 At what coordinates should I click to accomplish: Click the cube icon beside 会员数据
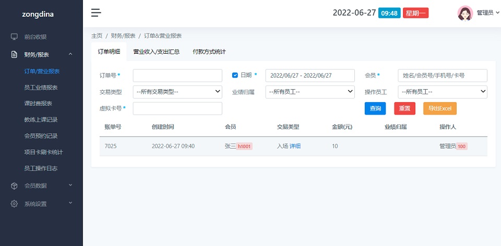(14, 186)
